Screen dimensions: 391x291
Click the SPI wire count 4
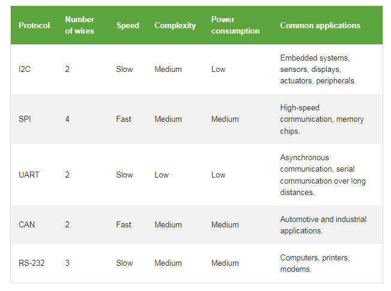[x=67, y=119]
